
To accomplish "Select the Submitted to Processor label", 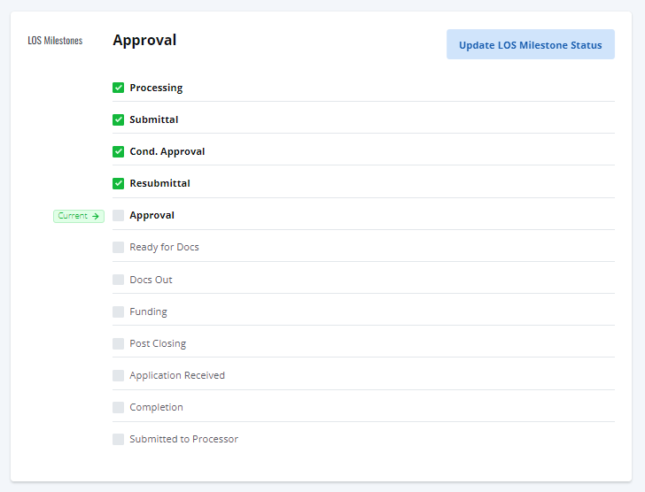I will [x=184, y=439].
